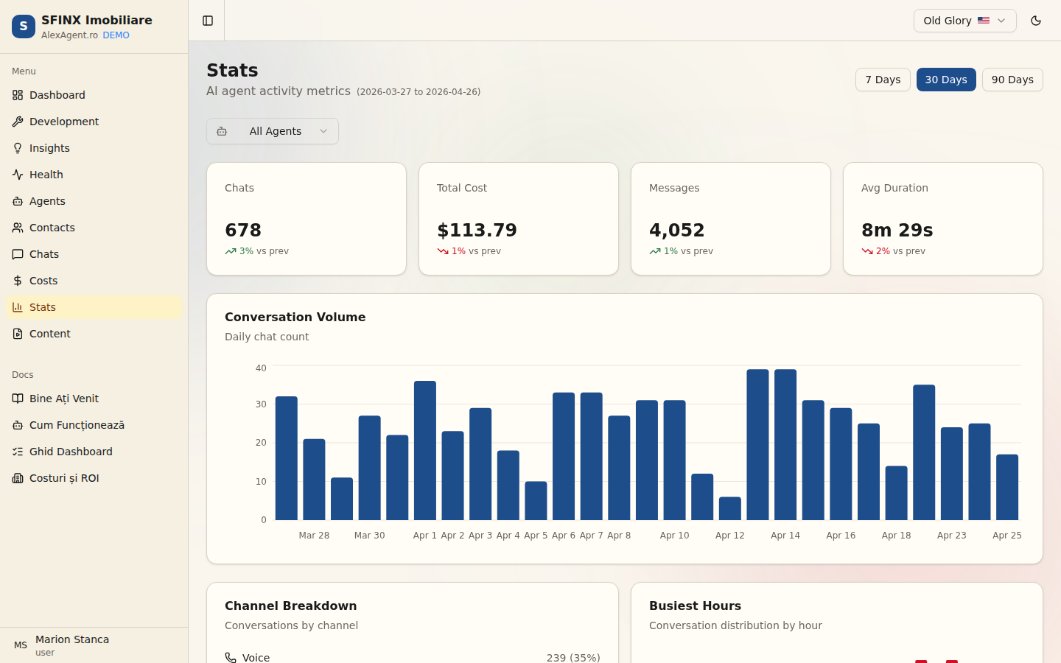The height and width of the screenshot is (663, 1061).
Task: Click the Voice phone icon in Channel Breakdown
Action: point(231,658)
